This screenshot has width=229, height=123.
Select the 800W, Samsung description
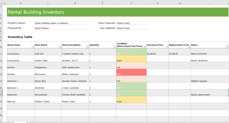75,72
